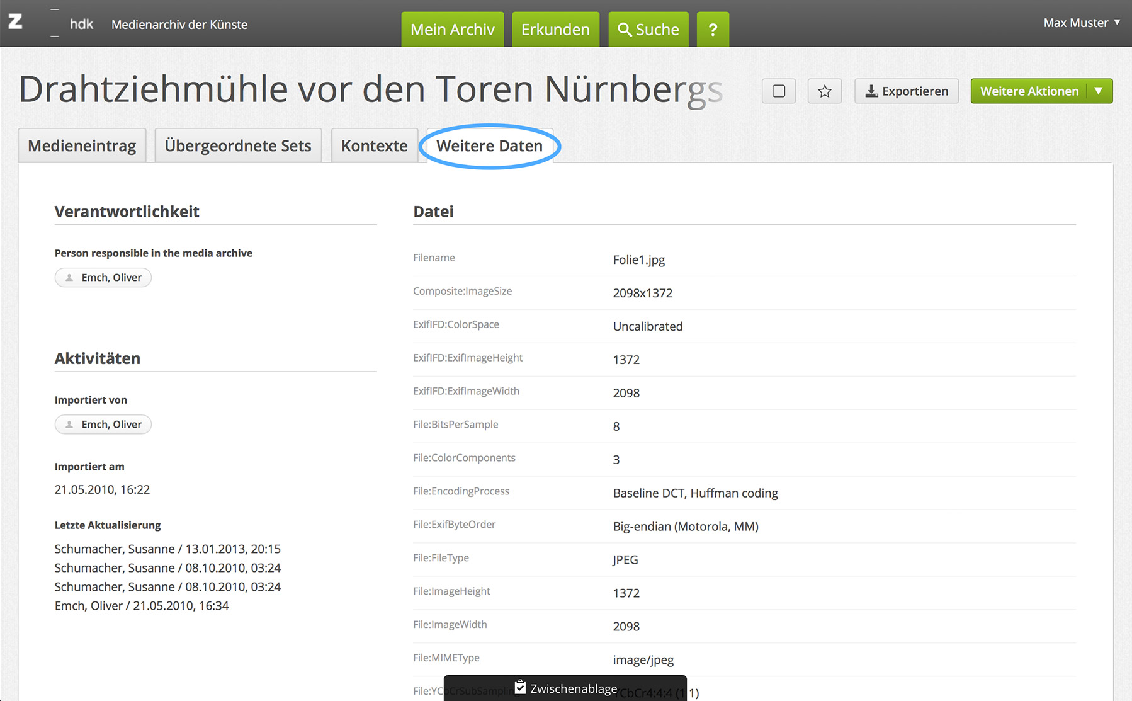The image size is (1132, 701).
Task: Click person icon in Importiert von tag
Action: [70, 425]
